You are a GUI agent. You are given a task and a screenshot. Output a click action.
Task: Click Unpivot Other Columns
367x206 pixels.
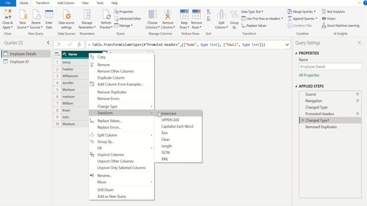coord(122,161)
